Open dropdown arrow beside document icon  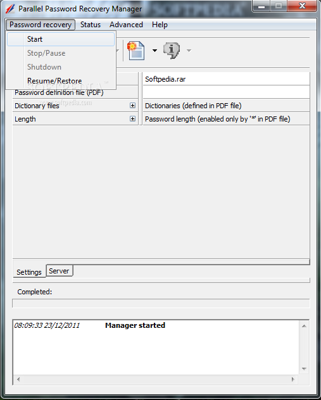(154, 51)
